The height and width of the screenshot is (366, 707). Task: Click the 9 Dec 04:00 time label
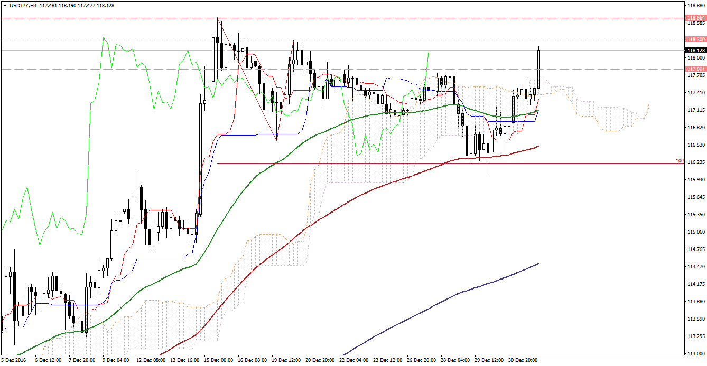pos(117,361)
